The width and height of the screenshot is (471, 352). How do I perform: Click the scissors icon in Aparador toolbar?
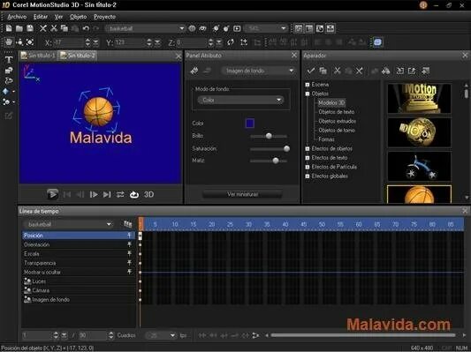click(x=337, y=71)
